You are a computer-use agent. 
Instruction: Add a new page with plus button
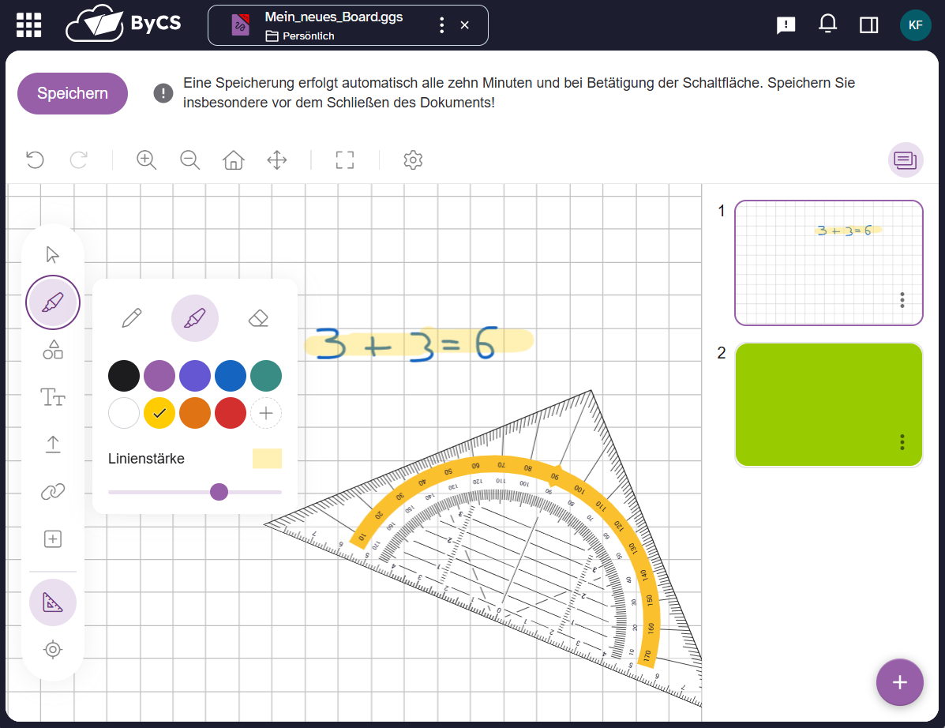pos(899,682)
